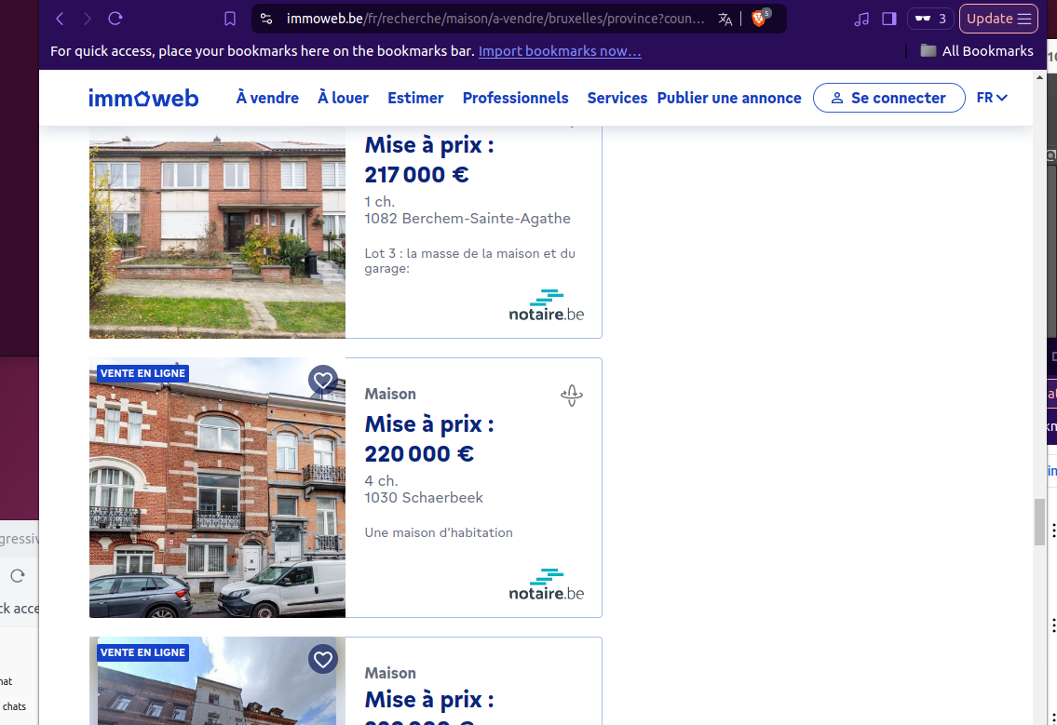1057x725 pixels.
Task: Click the 1 ch. bedrooms text
Action: pyautogui.click(x=380, y=201)
